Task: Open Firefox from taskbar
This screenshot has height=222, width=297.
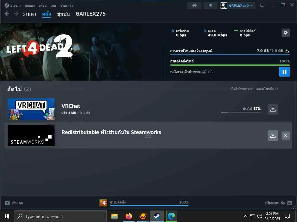Action: pos(128,216)
